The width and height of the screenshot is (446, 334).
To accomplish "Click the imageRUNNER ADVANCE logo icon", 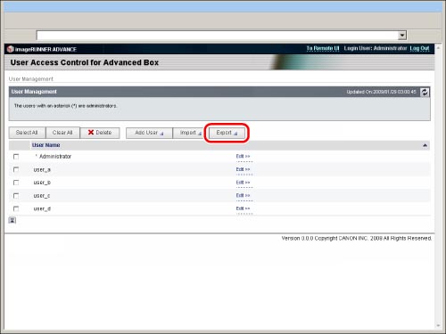I will pos(11,49).
